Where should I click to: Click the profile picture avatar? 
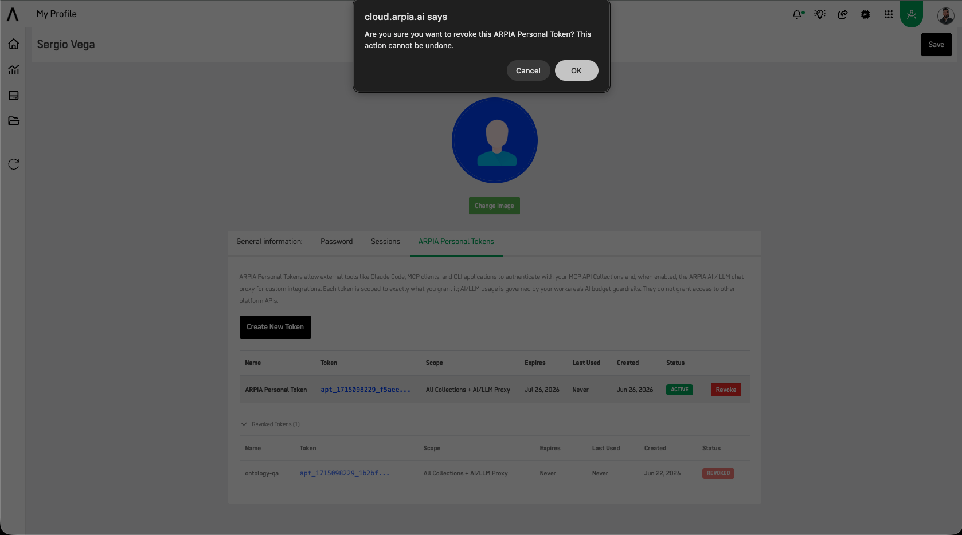click(495, 140)
